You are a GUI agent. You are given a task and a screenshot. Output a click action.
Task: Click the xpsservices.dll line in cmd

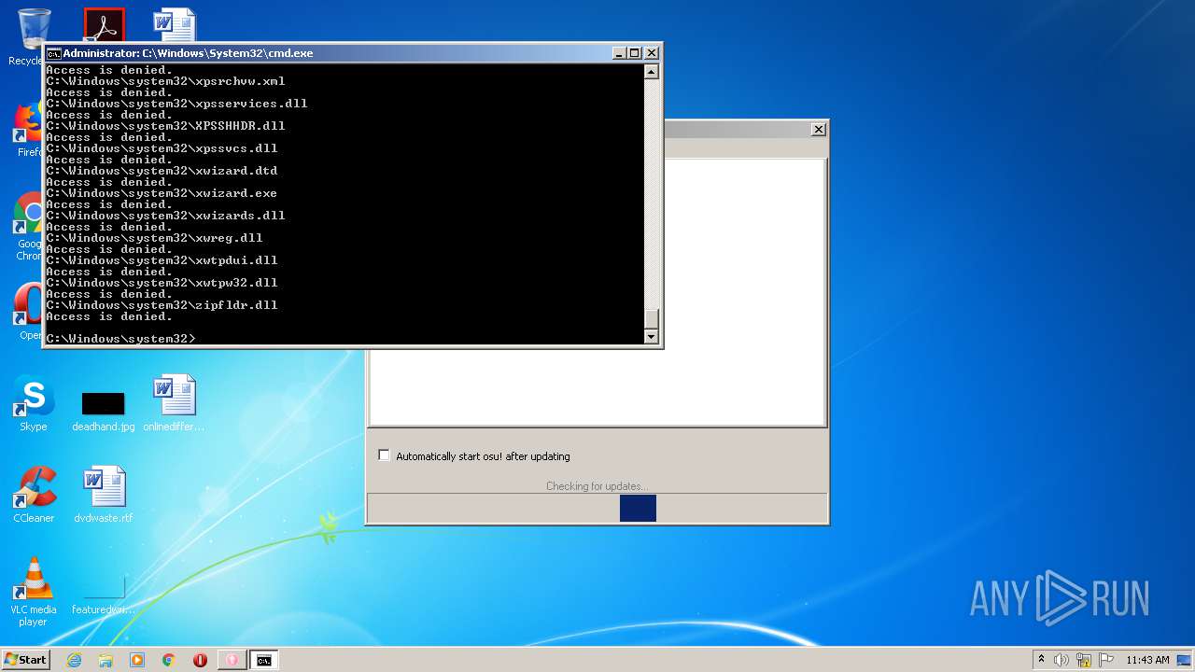pos(176,104)
